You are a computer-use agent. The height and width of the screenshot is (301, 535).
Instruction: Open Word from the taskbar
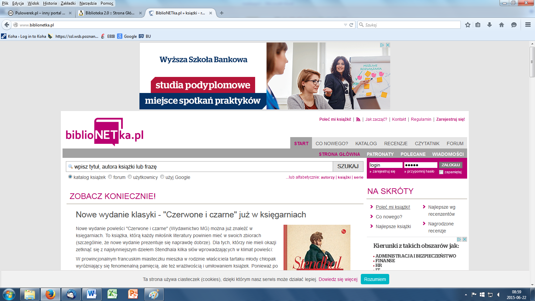[92, 294]
